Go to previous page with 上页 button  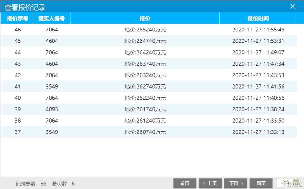click(210, 183)
